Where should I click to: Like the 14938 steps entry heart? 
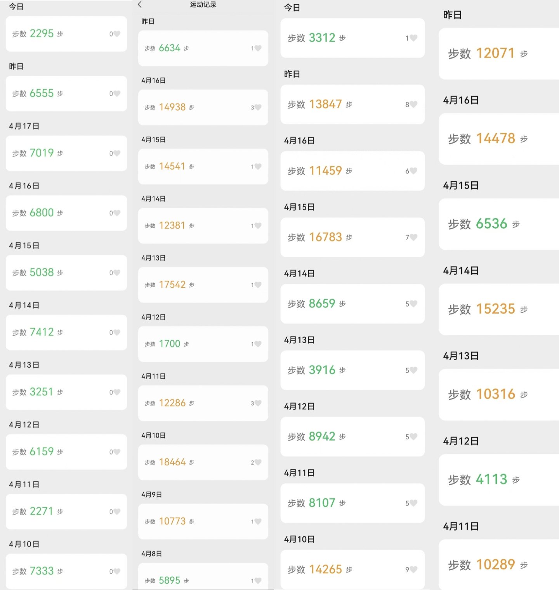click(258, 108)
